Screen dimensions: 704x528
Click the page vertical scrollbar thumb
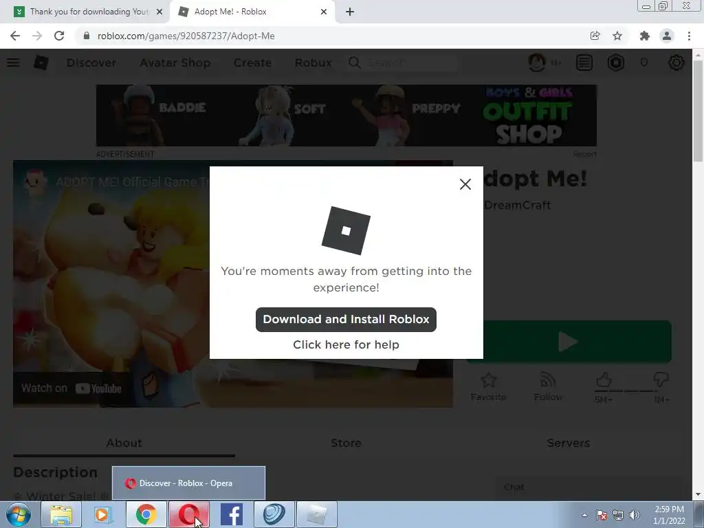pos(698,110)
